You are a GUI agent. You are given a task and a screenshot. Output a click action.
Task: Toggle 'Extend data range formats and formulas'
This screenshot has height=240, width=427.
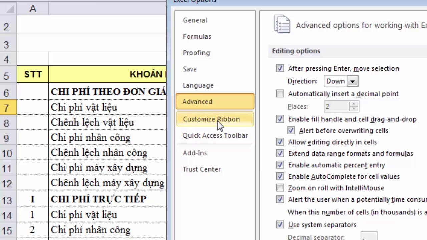280,153
